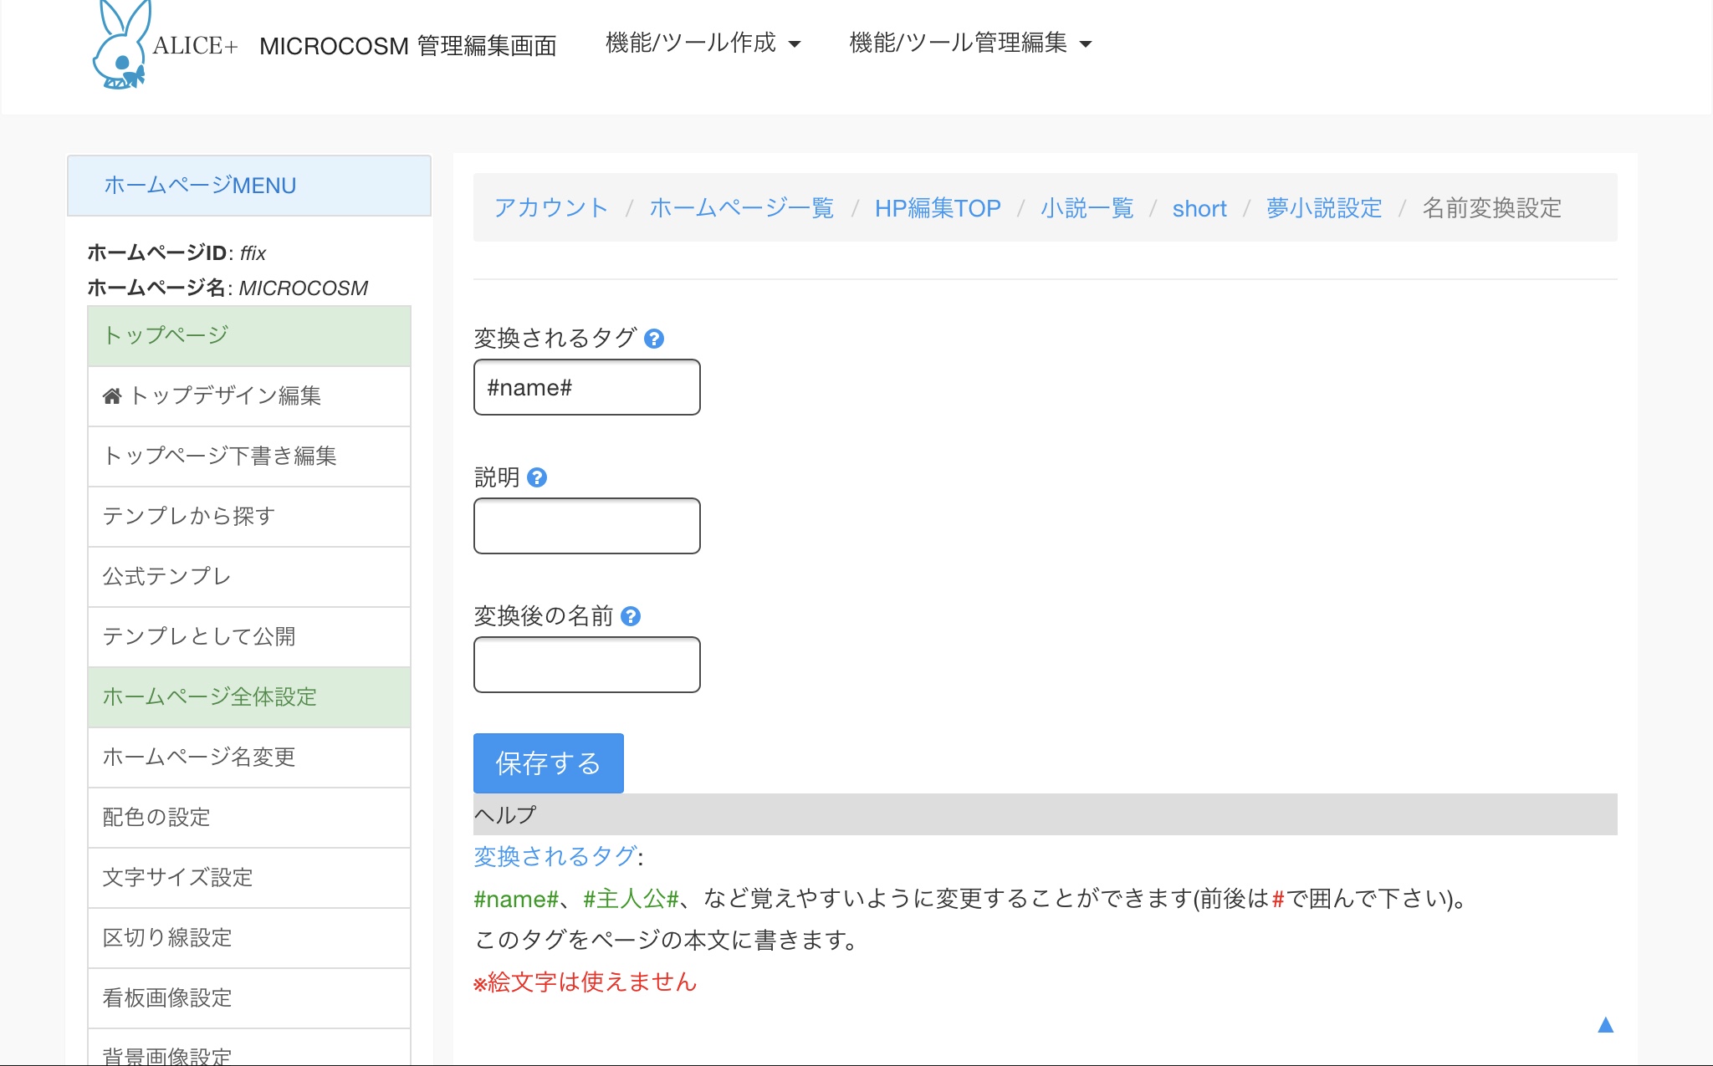Screen dimensions: 1713x1066
Task: Click help icon next to 説明
Action: 537,477
